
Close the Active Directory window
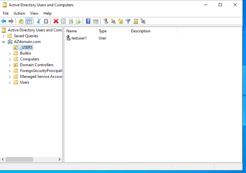pos(235,5)
